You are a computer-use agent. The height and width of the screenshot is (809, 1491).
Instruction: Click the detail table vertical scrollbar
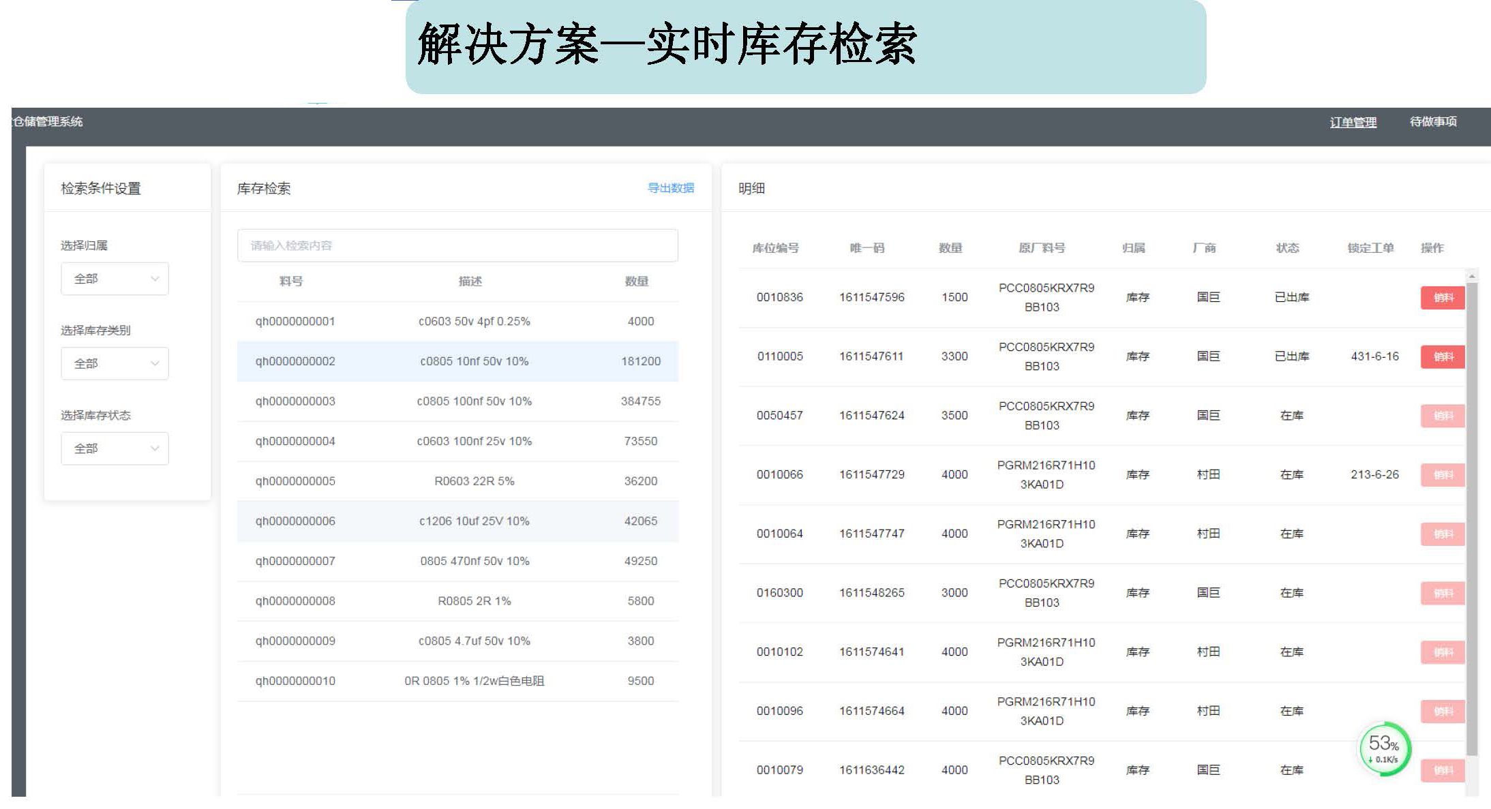(x=1472, y=518)
